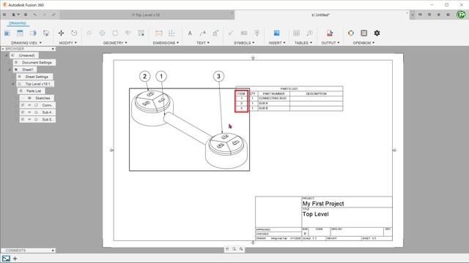Viewport: 469px width, 263px height.
Task: Open the Geometry dropdown menu
Action: pyautogui.click(x=115, y=43)
